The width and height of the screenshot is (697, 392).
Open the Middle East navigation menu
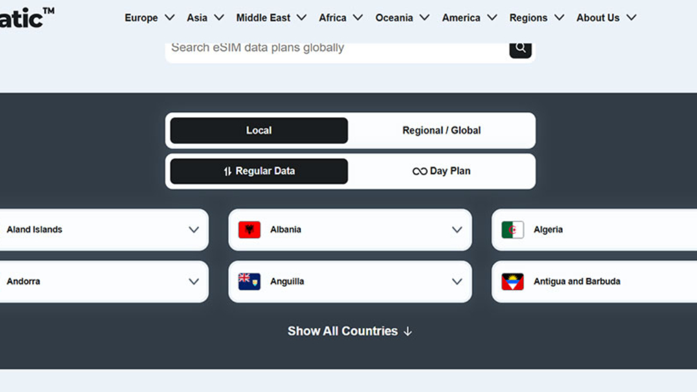[271, 18]
